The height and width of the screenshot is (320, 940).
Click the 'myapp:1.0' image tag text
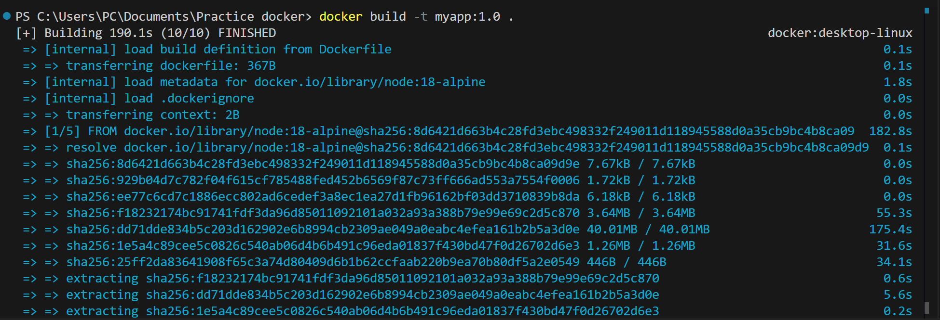[467, 17]
